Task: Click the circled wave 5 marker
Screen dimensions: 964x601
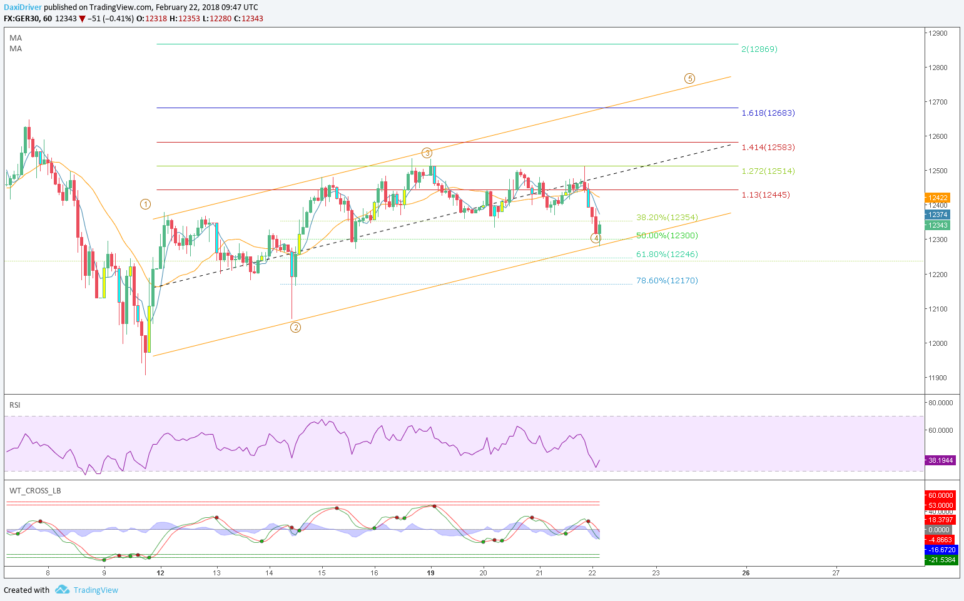Action: [x=689, y=78]
